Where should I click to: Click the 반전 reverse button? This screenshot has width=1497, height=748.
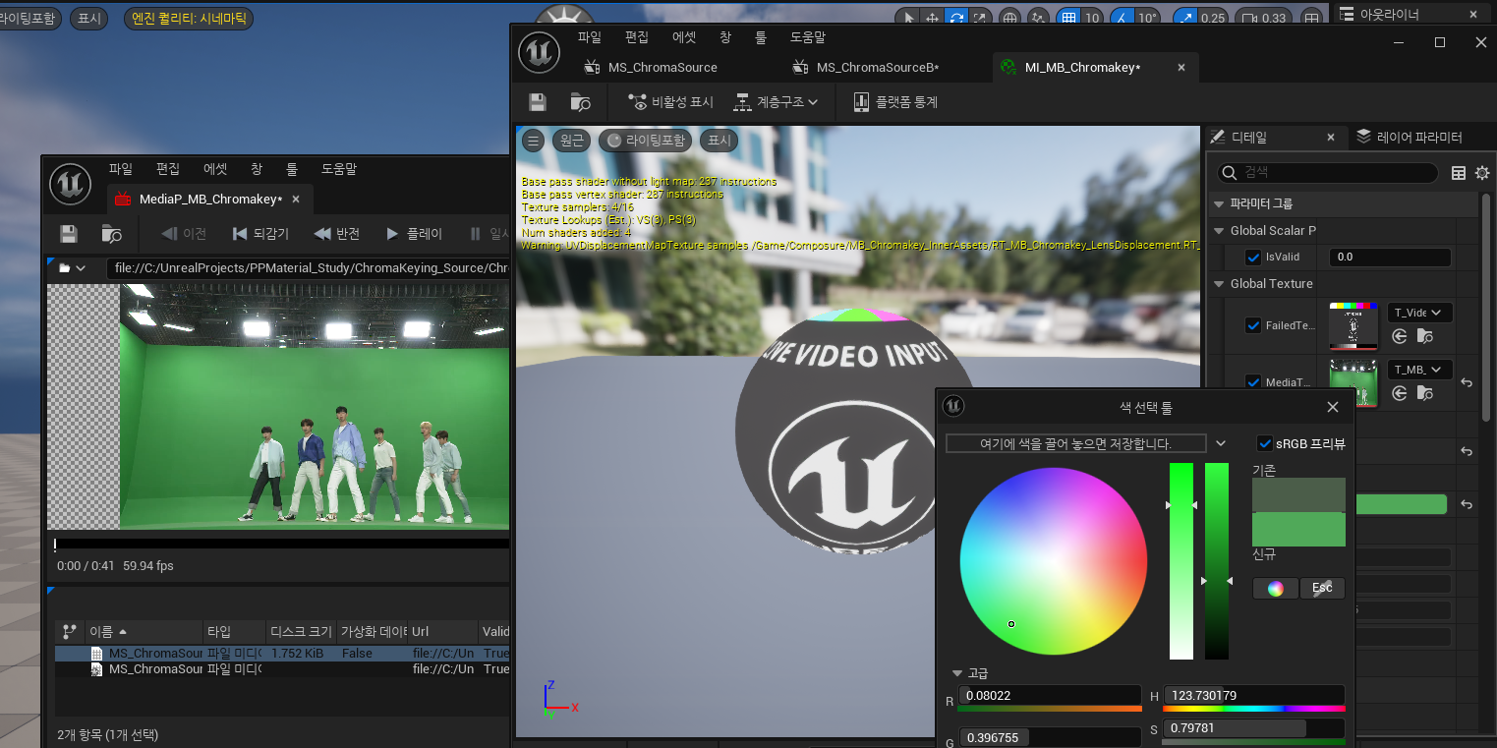pos(337,234)
